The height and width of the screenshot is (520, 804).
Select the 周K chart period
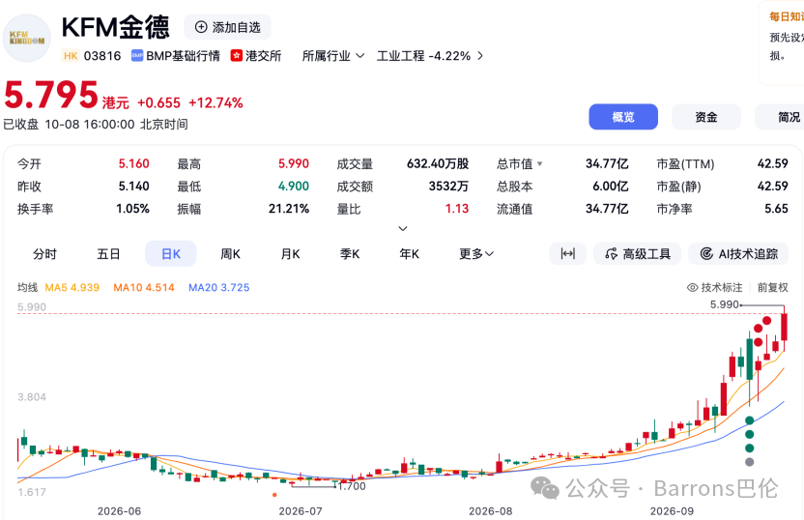pos(230,254)
